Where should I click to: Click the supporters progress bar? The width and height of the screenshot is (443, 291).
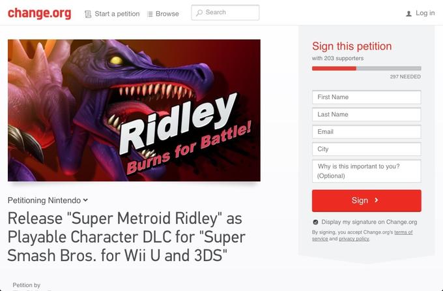[366, 68]
